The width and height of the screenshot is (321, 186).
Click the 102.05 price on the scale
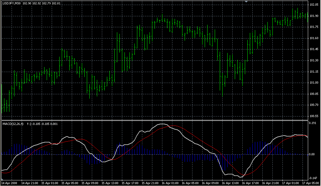[314, 5]
